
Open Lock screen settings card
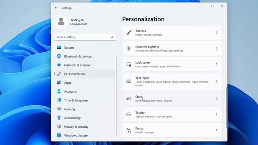tap(172, 64)
